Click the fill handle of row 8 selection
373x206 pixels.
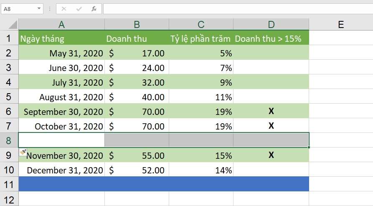pos(309,147)
